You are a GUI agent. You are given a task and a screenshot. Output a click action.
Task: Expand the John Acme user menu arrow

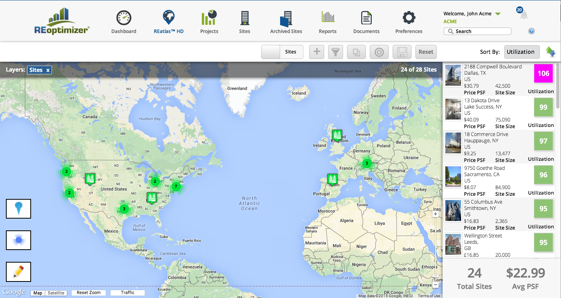coord(498,14)
